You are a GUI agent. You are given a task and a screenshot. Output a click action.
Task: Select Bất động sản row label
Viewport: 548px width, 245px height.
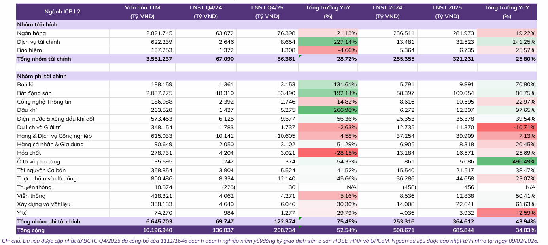click(32, 93)
